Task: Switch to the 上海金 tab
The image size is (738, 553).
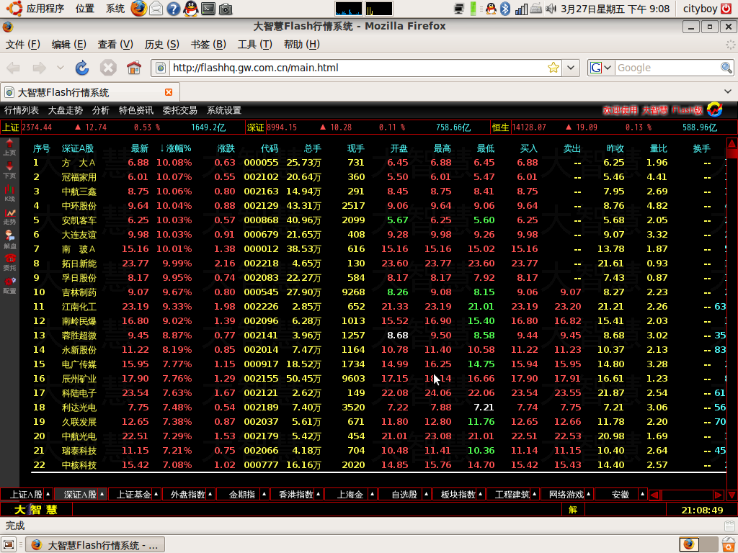Action: (x=350, y=494)
